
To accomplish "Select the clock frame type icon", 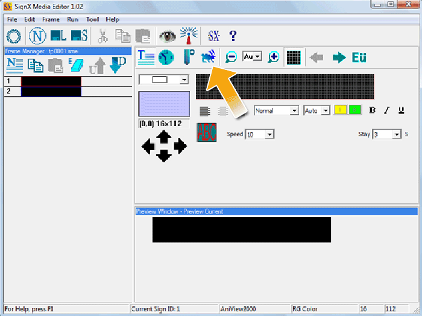I will [166, 57].
